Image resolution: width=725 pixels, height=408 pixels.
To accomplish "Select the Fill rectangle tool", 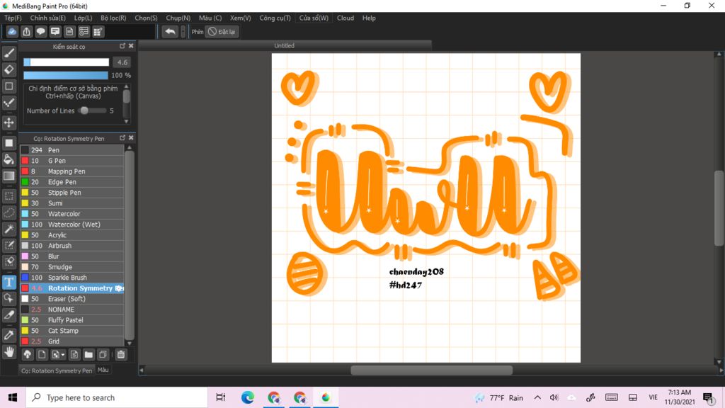I will (8, 143).
